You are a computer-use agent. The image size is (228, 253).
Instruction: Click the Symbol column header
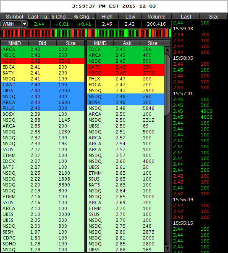(14, 16)
